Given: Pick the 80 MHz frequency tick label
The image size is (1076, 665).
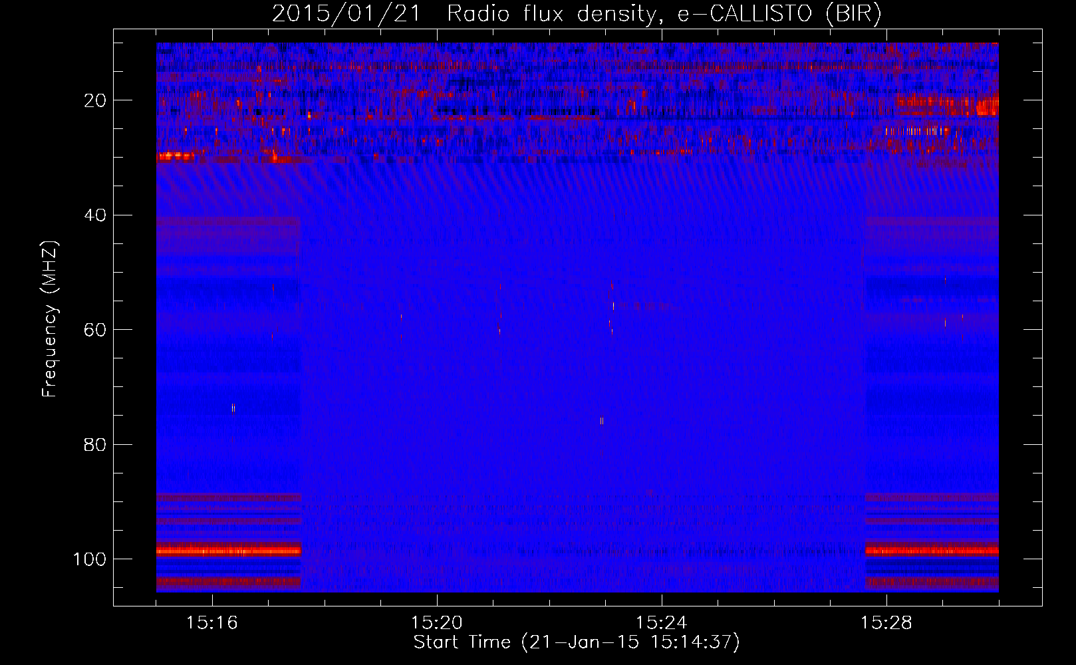Looking at the screenshot, I should pyautogui.click(x=95, y=444).
